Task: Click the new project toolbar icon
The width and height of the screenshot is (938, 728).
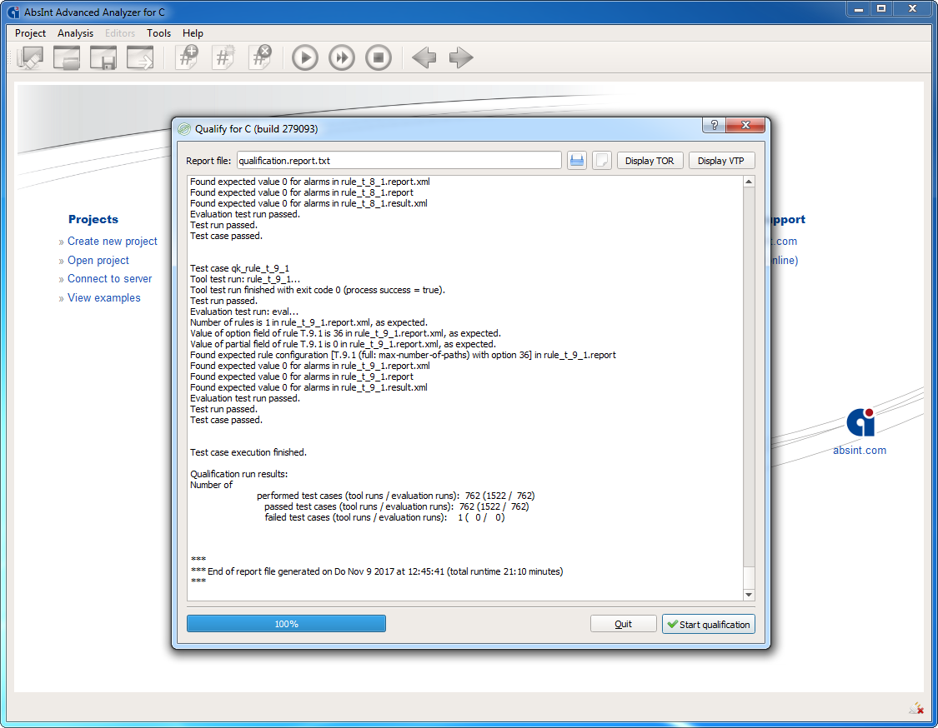Action: pos(30,58)
